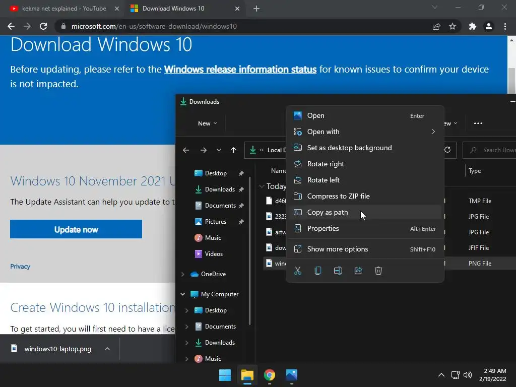Select Rotate left menu entry
Screen dimensions: 516x387
click(365, 180)
